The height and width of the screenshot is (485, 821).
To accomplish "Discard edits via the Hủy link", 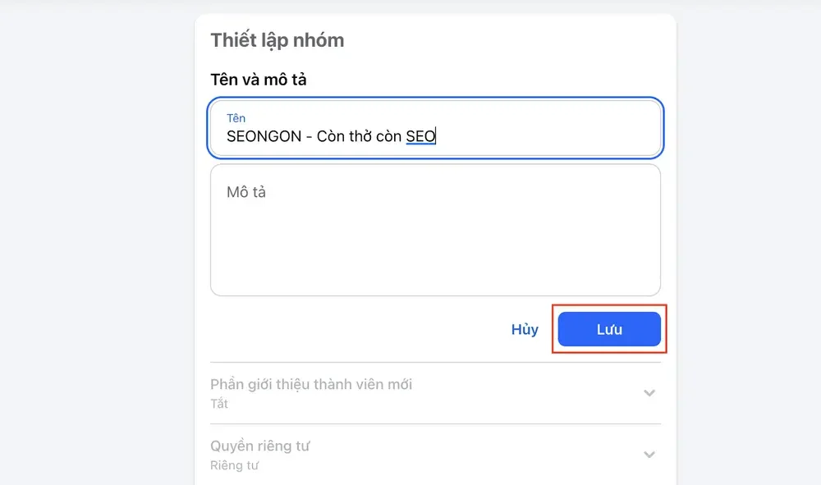I will (524, 328).
